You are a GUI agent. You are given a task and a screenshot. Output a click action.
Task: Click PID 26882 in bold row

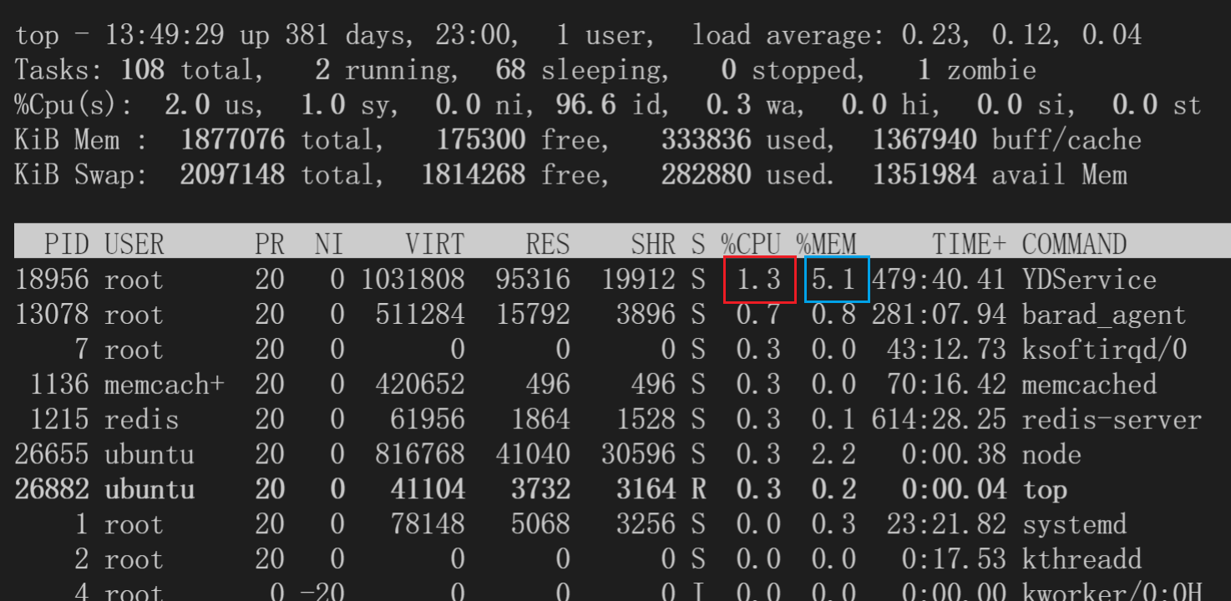[x=51, y=490]
